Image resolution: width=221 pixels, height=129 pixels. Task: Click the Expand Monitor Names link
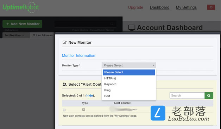pos(102,30)
